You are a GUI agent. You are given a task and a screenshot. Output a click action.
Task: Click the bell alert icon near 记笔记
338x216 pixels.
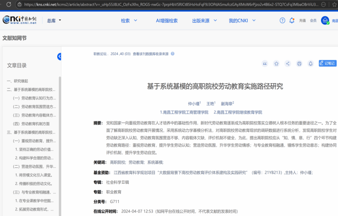coord(310,64)
